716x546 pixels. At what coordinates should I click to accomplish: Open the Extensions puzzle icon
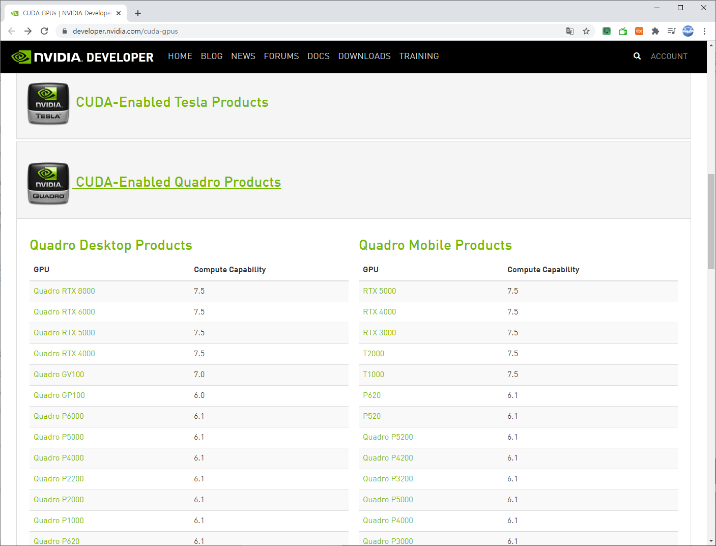[x=655, y=31]
